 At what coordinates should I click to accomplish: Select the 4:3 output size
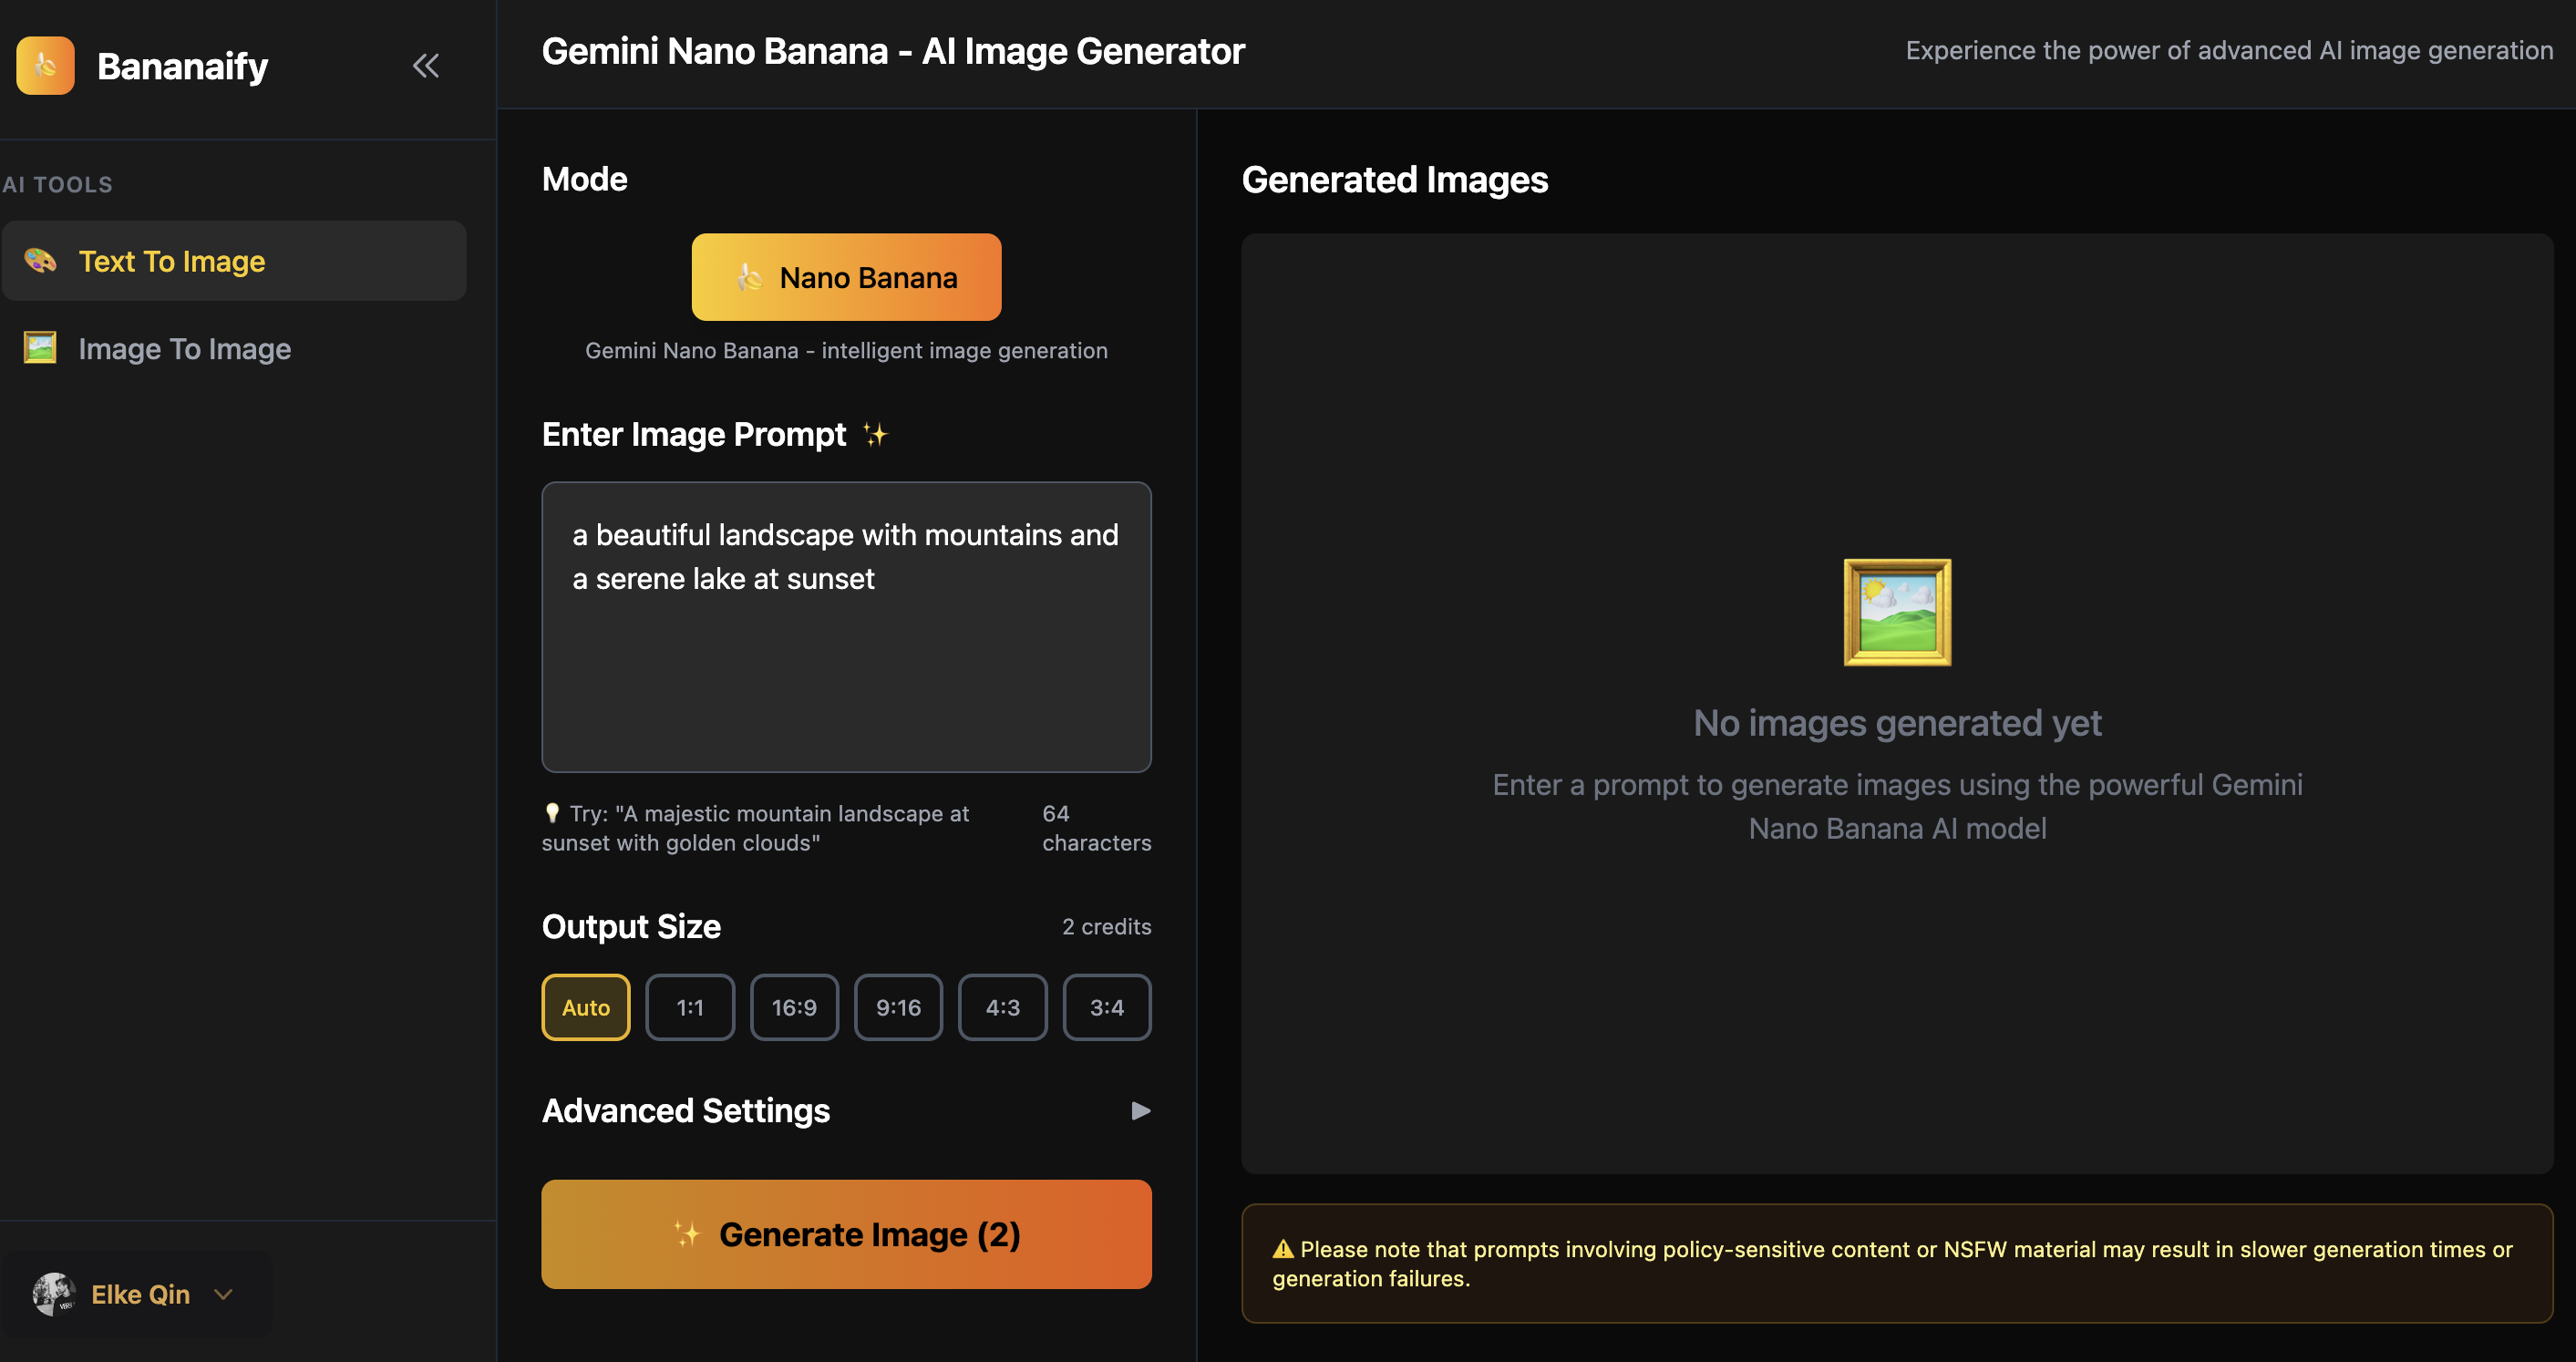tap(1003, 1007)
